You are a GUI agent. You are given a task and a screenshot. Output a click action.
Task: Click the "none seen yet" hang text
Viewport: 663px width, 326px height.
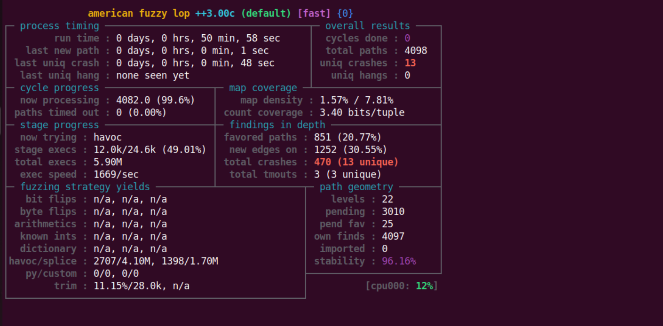153,76
